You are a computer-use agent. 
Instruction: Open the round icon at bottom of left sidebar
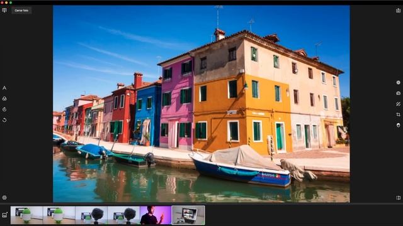4,198
